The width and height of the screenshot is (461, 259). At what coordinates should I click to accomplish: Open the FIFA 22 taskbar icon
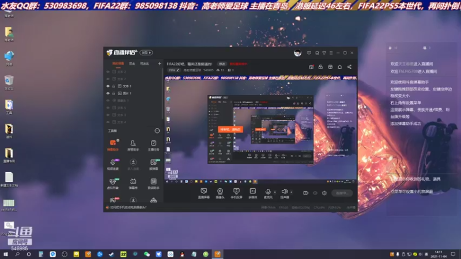123,254
